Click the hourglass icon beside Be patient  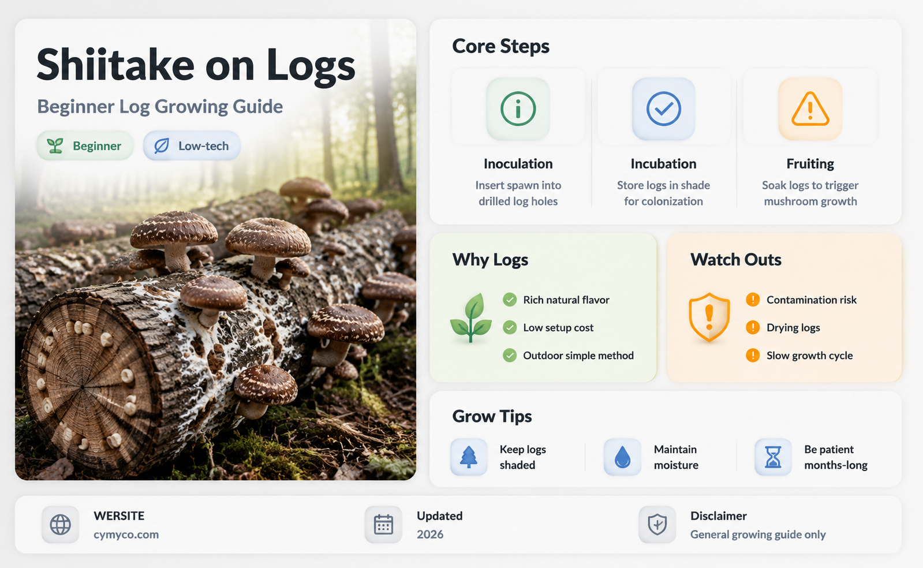pos(773,457)
